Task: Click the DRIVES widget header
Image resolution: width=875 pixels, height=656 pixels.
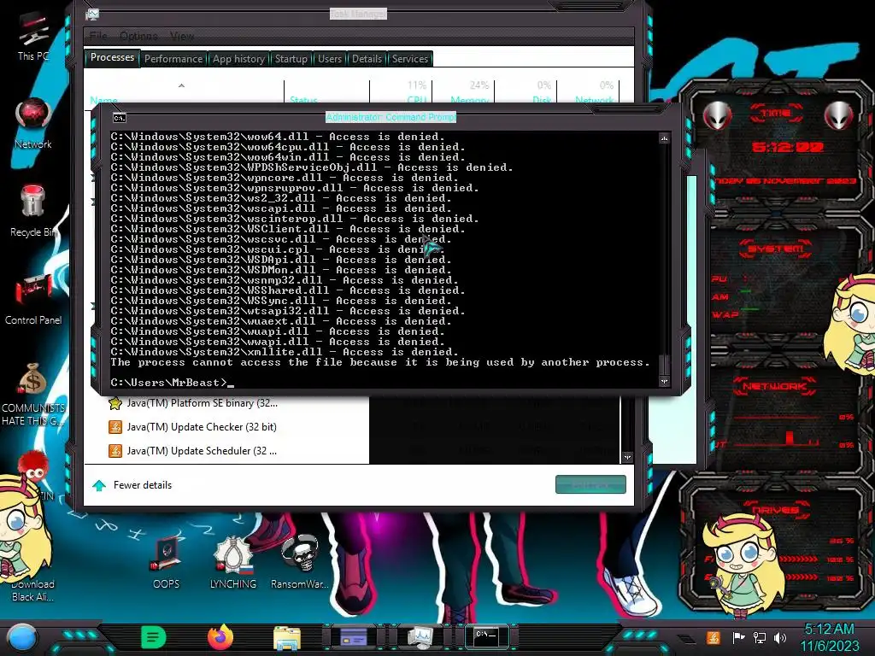Action: (x=775, y=509)
